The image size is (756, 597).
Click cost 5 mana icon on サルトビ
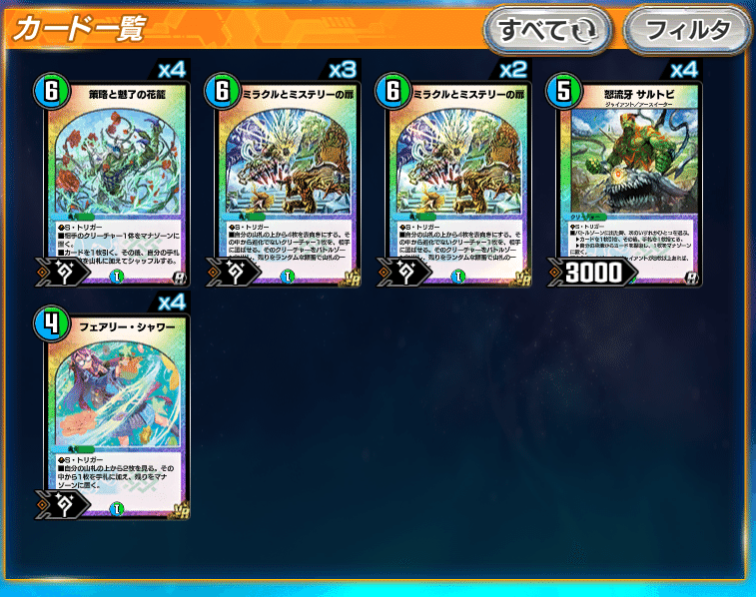(563, 90)
